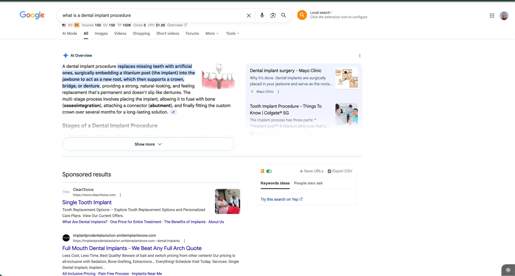Screen dimensions: 515x276
Task: Open the Single Tooth Implant ad link
Action: 87,203
